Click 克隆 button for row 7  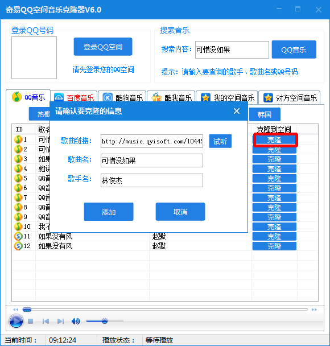274,197
